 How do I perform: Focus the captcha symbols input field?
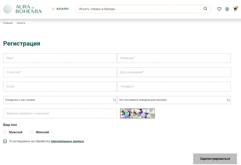click(60, 113)
